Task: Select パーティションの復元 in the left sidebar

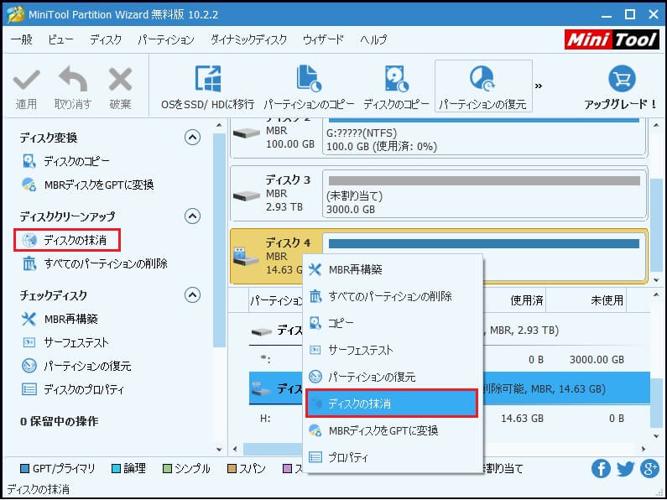Action: [x=76, y=366]
